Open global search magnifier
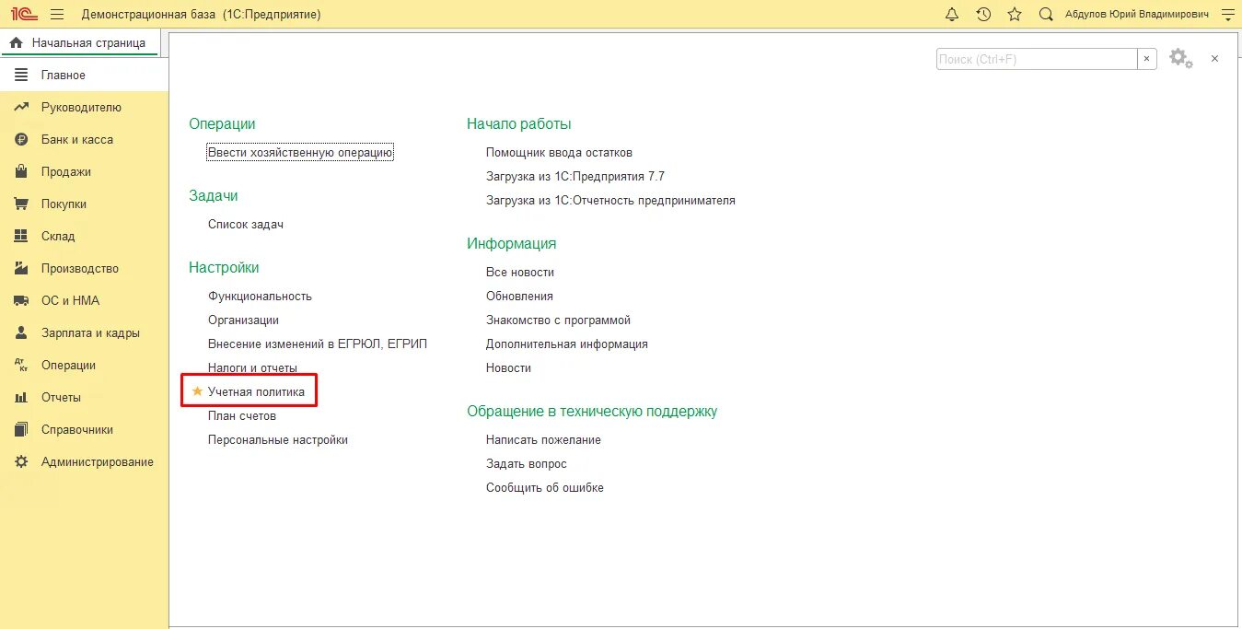Screen dimensions: 1242x629 [1046, 15]
